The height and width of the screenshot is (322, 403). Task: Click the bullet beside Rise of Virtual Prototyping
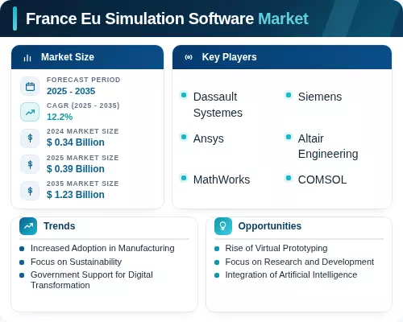tap(217, 249)
